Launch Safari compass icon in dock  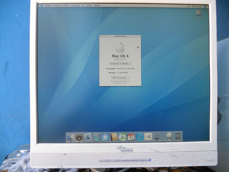pyautogui.click(x=97, y=137)
